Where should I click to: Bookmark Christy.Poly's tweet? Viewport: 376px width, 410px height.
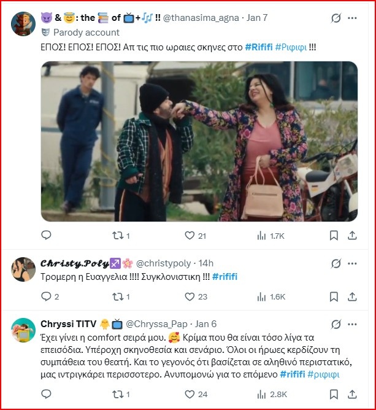[334, 297]
